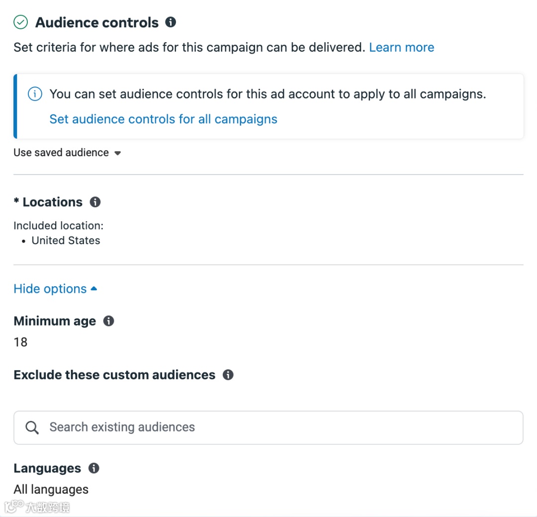Focus the Search existing audiences field
The image size is (537, 517).
pyautogui.click(x=278, y=428)
